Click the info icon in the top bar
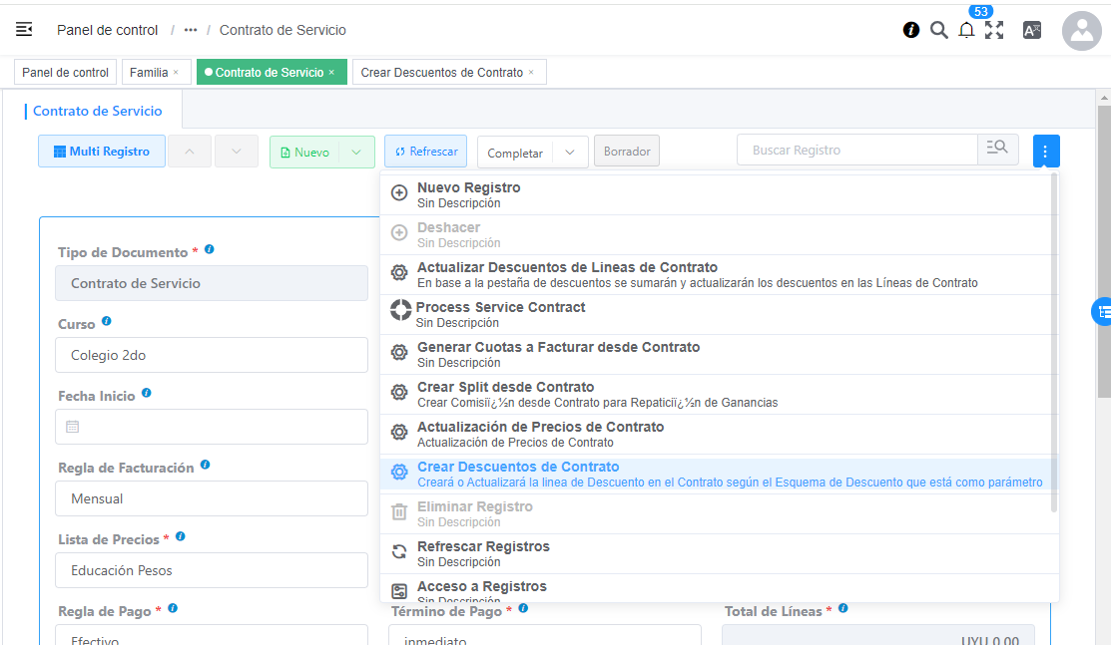The height and width of the screenshot is (648, 1111). coord(910,30)
